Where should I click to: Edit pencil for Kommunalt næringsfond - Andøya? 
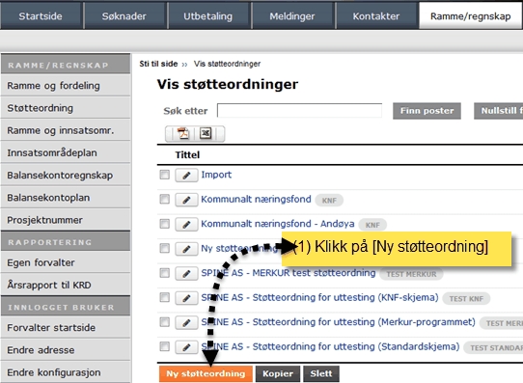[x=186, y=225]
